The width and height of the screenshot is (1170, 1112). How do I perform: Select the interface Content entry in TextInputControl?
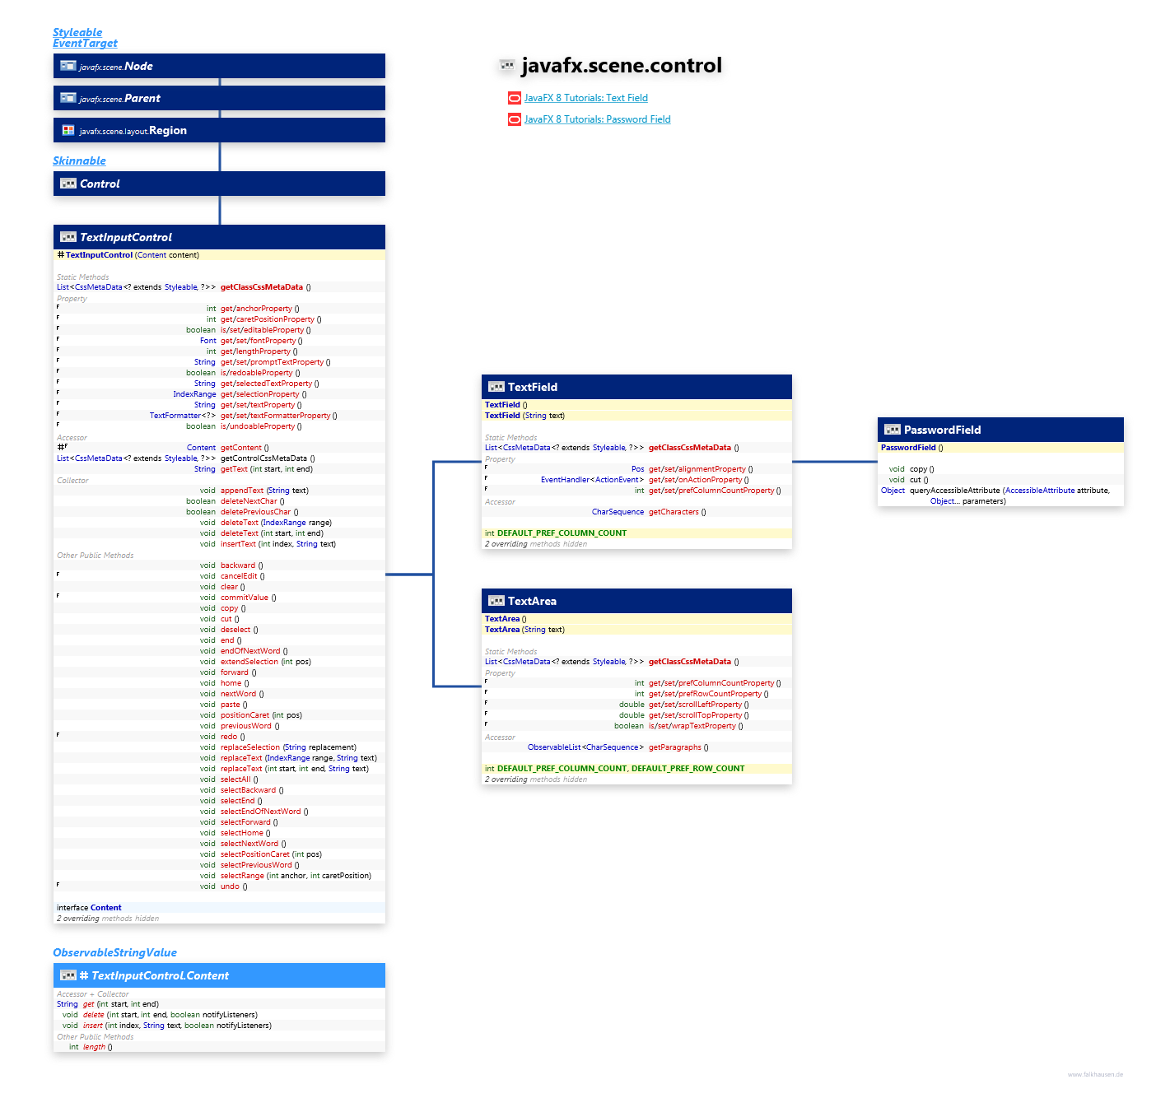pos(105,908)
